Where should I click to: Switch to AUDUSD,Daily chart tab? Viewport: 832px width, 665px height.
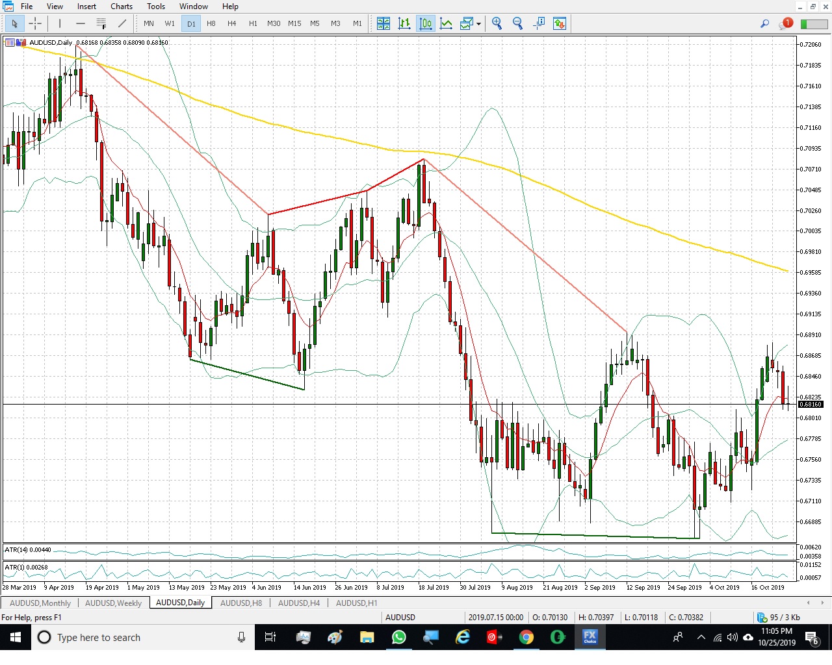pos(180,603)
